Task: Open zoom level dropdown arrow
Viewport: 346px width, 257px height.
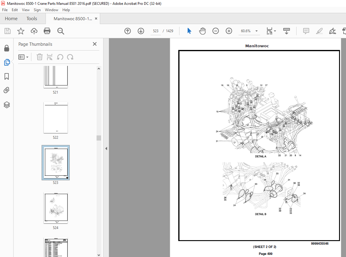Action: coord(256,31)
